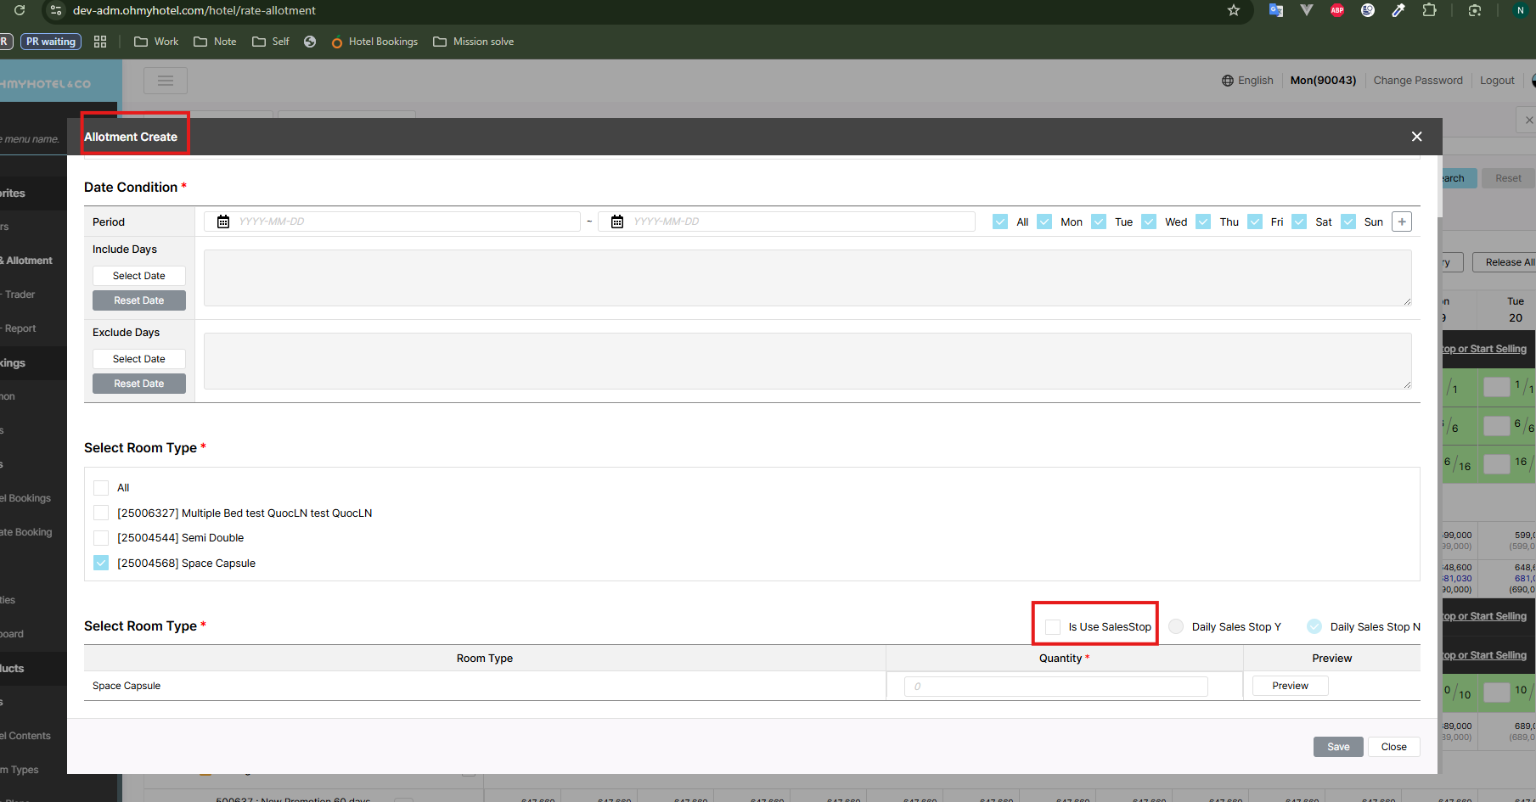The height and width of the screenshot is (802, 1536).
Task: Open the browser extensions puzzle icon
Action: [1430, 10]
